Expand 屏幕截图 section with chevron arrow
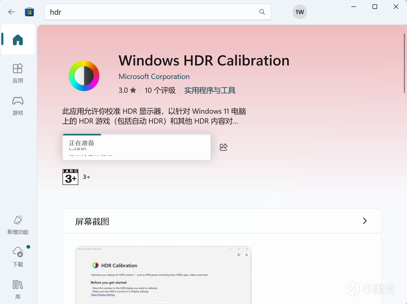 coord(365,221)
